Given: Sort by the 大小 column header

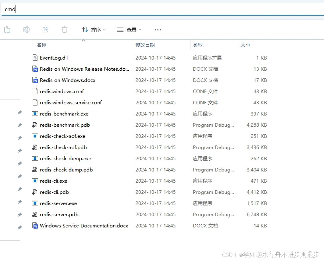Looking at the screenshot, I should point(245,45).
